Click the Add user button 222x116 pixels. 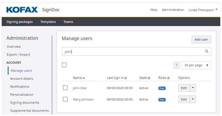[201, 39]
